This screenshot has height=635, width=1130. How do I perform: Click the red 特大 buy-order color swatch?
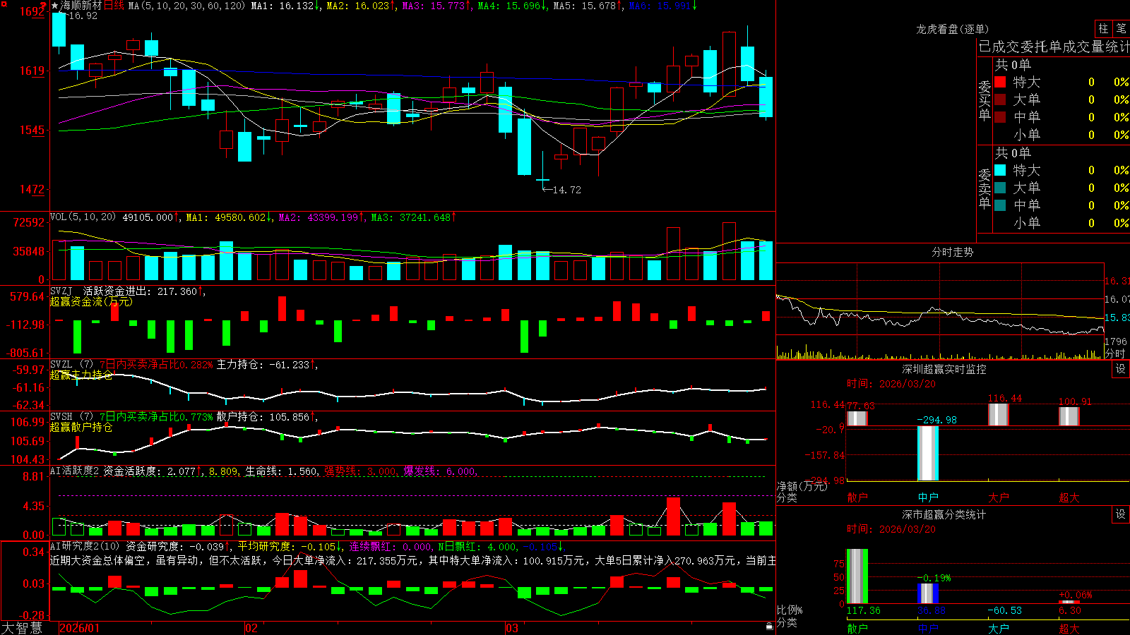coord(1000,82)
